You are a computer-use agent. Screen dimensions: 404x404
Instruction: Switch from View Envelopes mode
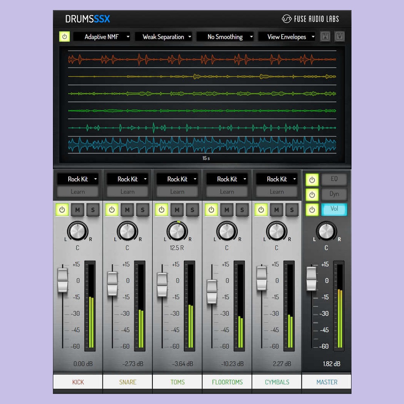(287, 36)
